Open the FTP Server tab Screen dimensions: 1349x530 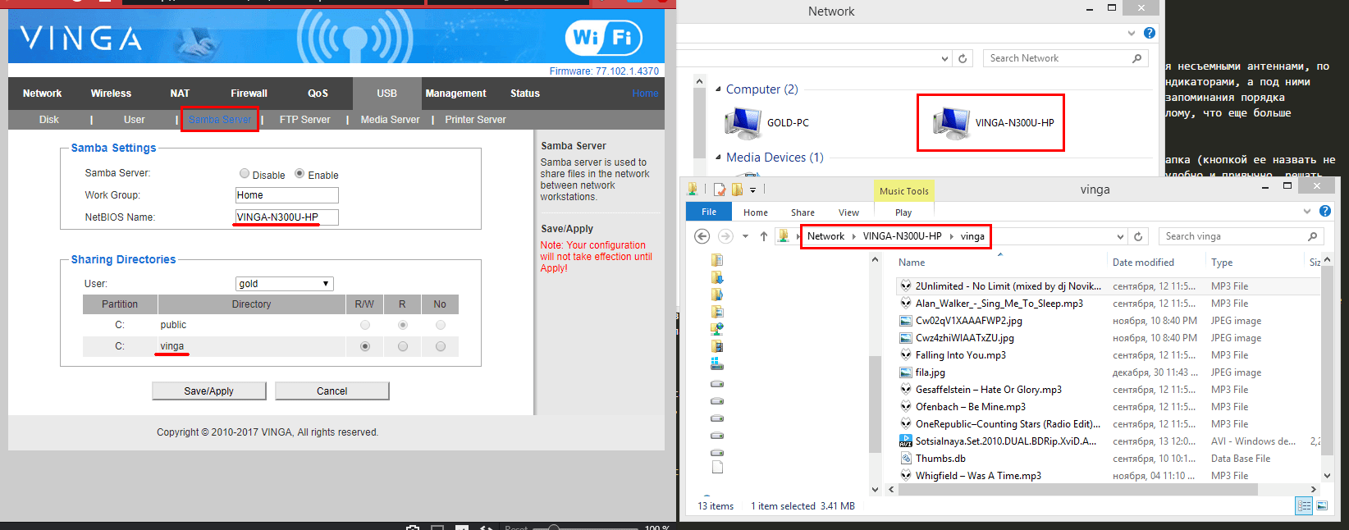click(x=304, y=120)
